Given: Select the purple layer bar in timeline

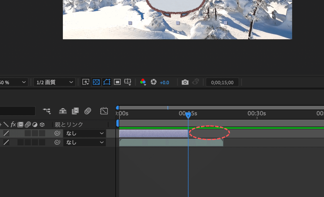Looking at the screenshot, I should pyautogui.click(x=154, y=133).
